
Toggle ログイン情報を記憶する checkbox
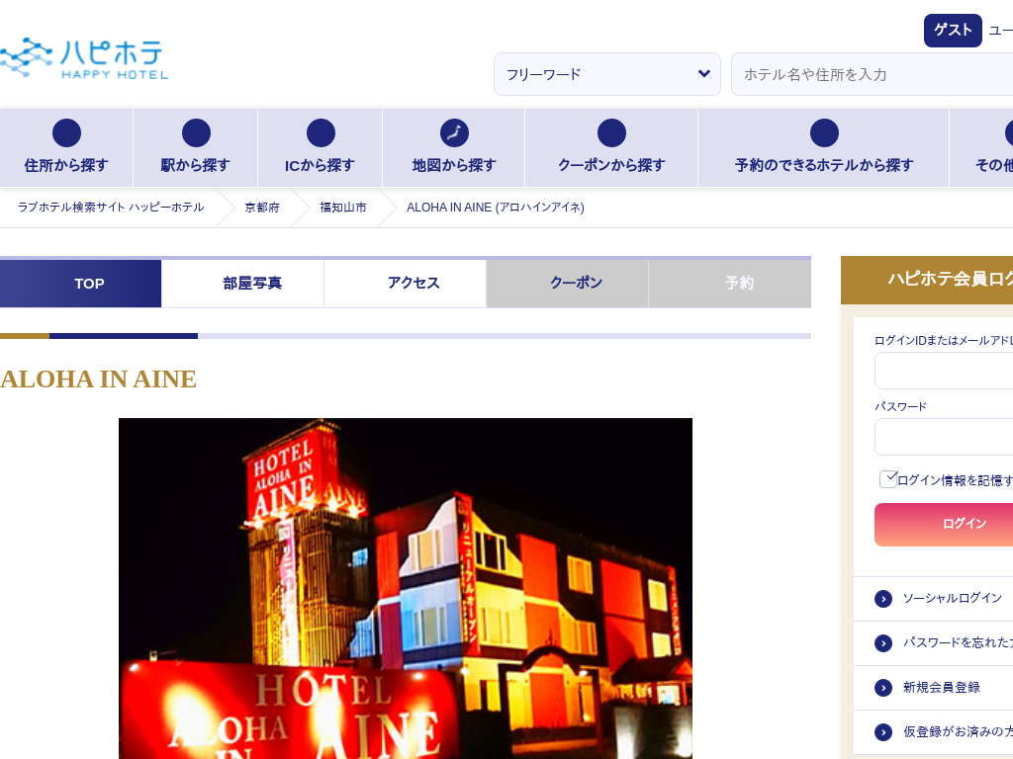coord(888,479)
